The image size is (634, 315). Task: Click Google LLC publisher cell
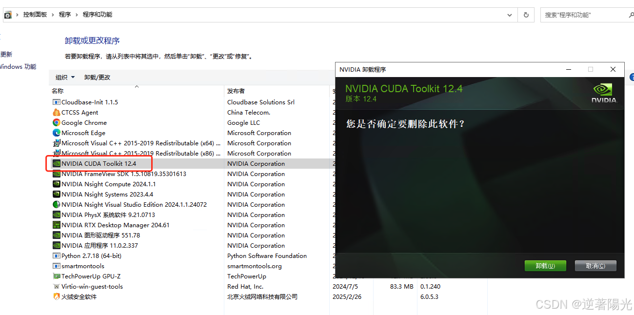click(x=244, y=122)
